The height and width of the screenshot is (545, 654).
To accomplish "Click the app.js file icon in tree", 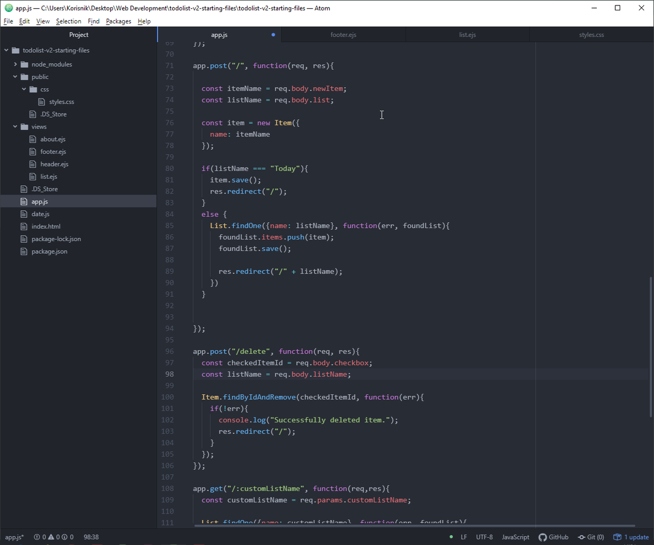I will tap(25, 201).
